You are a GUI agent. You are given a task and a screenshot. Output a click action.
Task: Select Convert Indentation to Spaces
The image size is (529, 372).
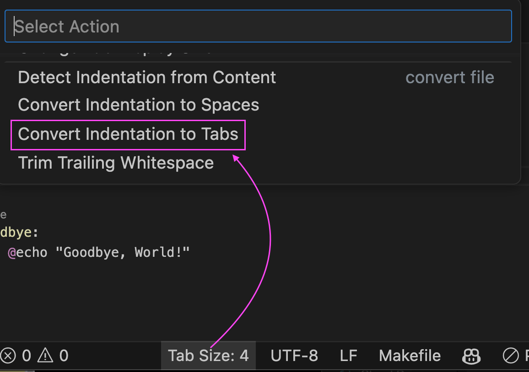[x=138, y=105]
